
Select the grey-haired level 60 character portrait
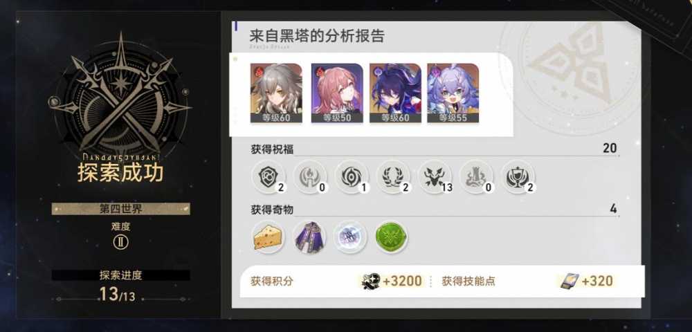[x=276, y=93]
